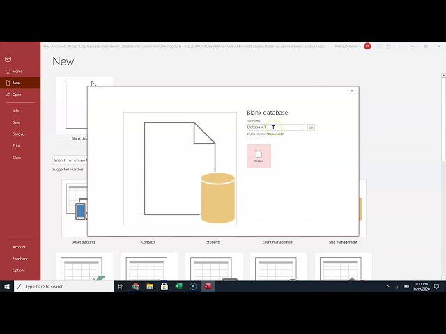
Task: Open the Open page in the sidebar
Action: pyautogui.click(x=20, y=95)
